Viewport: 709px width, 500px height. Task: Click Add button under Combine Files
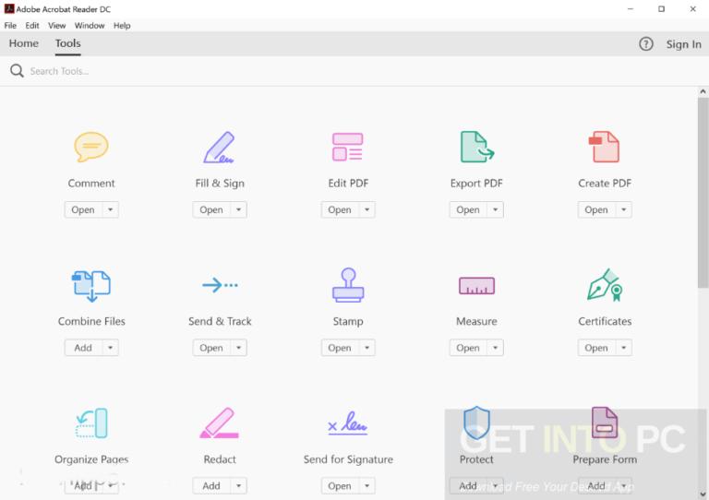click(83, 348)
